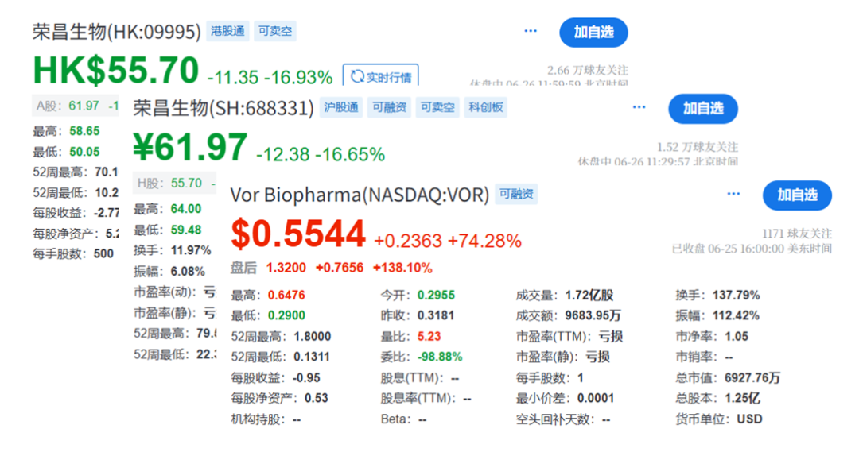This screenshot has width=859, height=456.
Task: Click the 沪股通 tag
Action: pyautogui.click(x=340, y=107)
